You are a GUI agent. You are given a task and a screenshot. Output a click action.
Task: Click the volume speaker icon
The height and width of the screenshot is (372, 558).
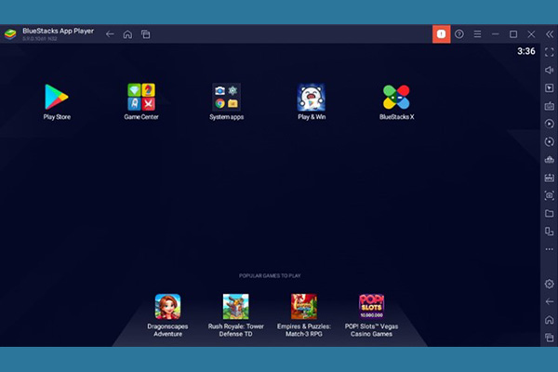549,70
